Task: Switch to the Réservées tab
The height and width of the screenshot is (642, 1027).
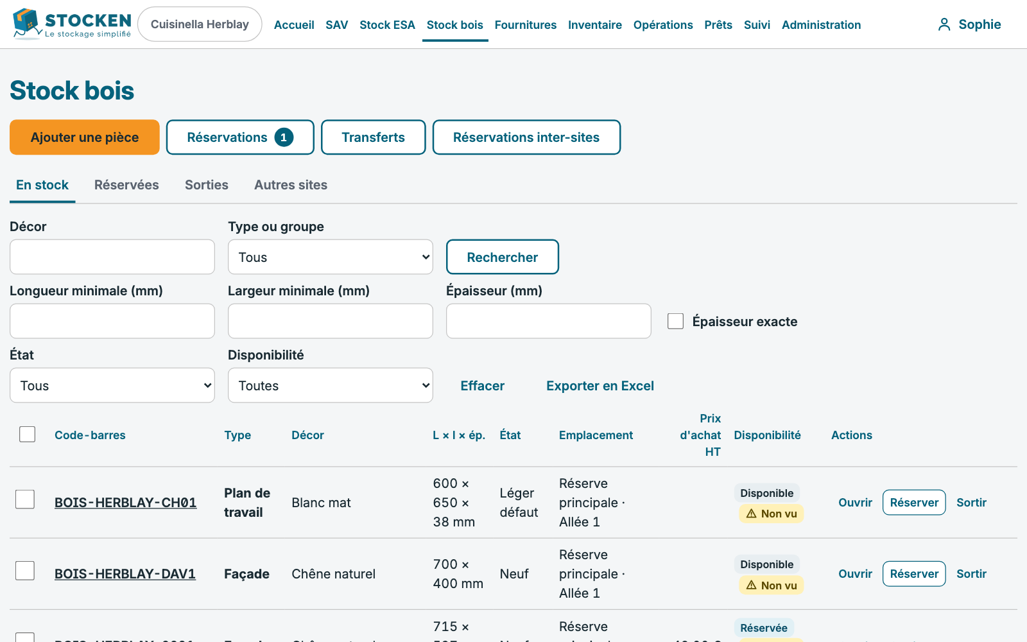Action: (126, 185)
